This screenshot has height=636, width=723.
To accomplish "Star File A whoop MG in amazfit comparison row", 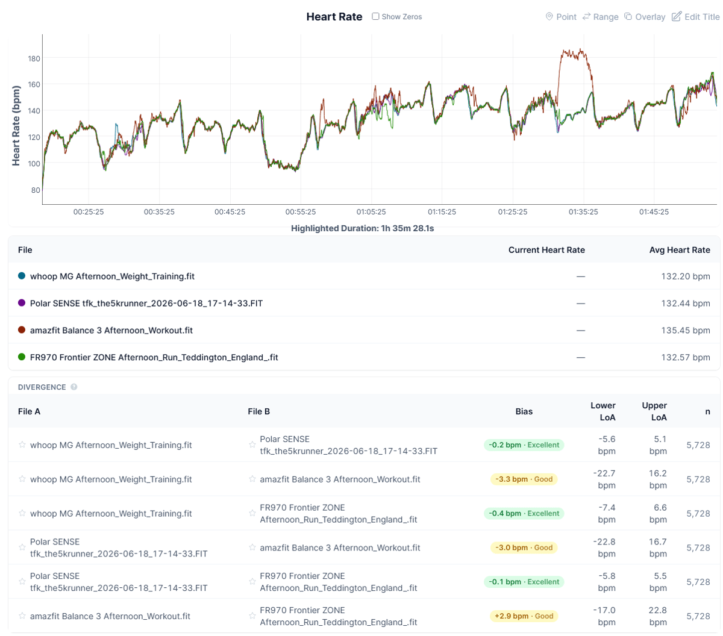I will tap(22, 479).
